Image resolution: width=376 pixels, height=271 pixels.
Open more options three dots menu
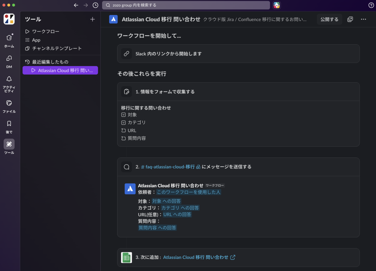[363, 19]
